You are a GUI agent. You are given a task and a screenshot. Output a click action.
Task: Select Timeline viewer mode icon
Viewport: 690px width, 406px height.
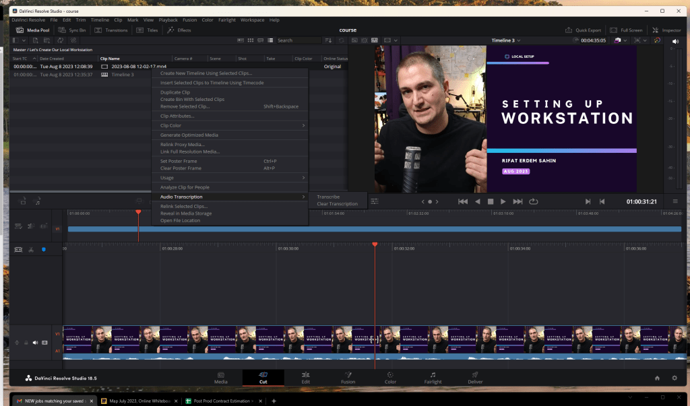(x=375, y=40)
